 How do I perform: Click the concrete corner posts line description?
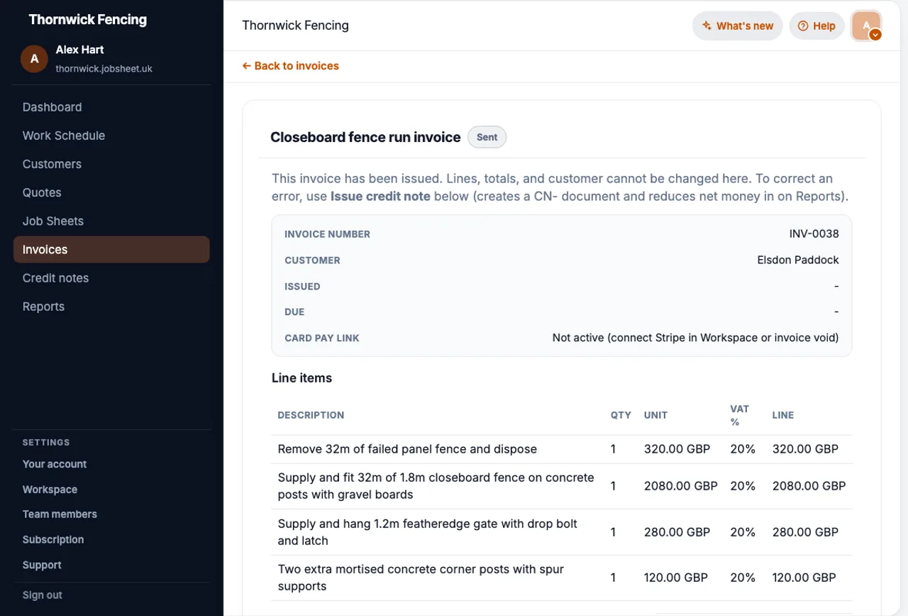pos(421,578)
